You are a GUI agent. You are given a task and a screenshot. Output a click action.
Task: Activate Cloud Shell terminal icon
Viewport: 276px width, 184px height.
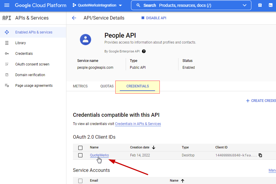[270, 5]
